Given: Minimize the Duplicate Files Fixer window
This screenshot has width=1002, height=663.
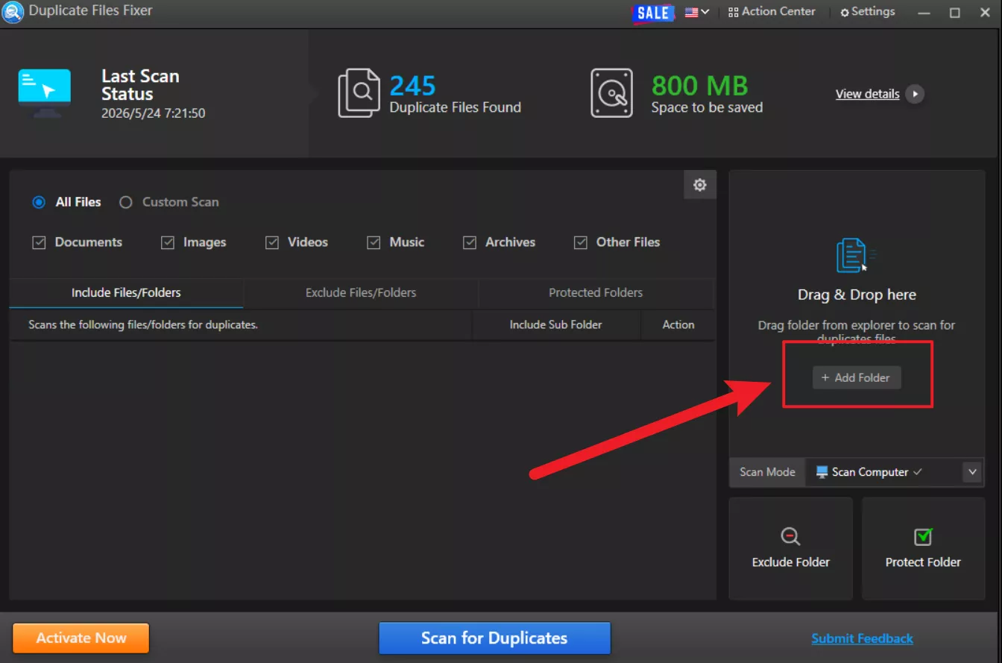Looking at the screenshot, I should pyautogui.click(x=924, y=13).
